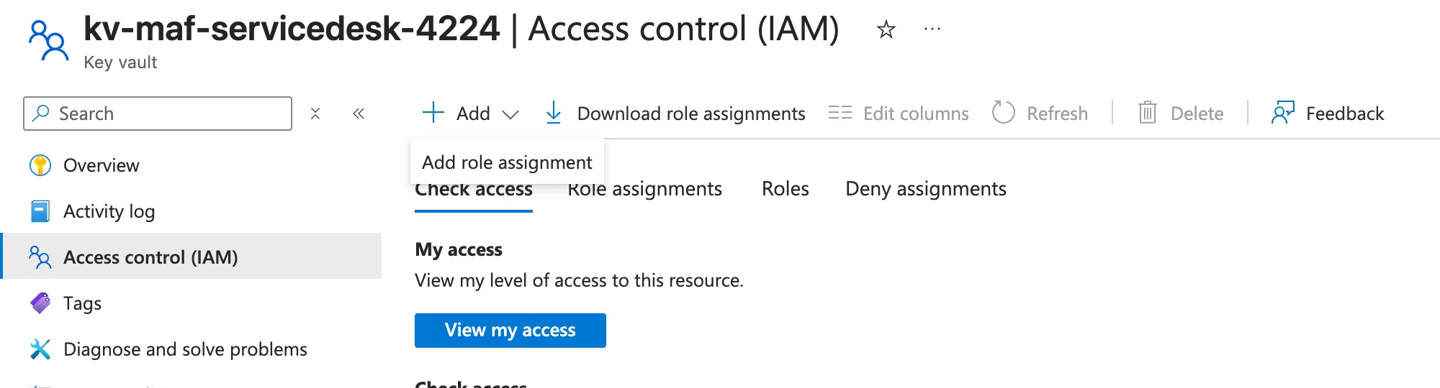Focus the sidebar Search input field
The width and height of the screenshot is (1440, 388).
coord(158,114)
